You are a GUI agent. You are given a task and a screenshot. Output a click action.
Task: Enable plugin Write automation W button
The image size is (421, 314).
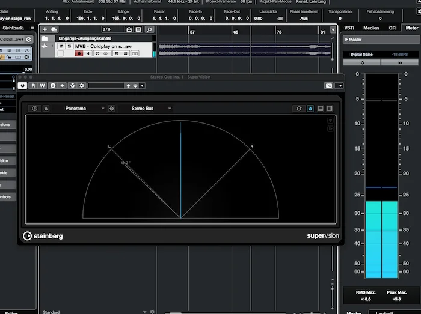coord(42,85)
